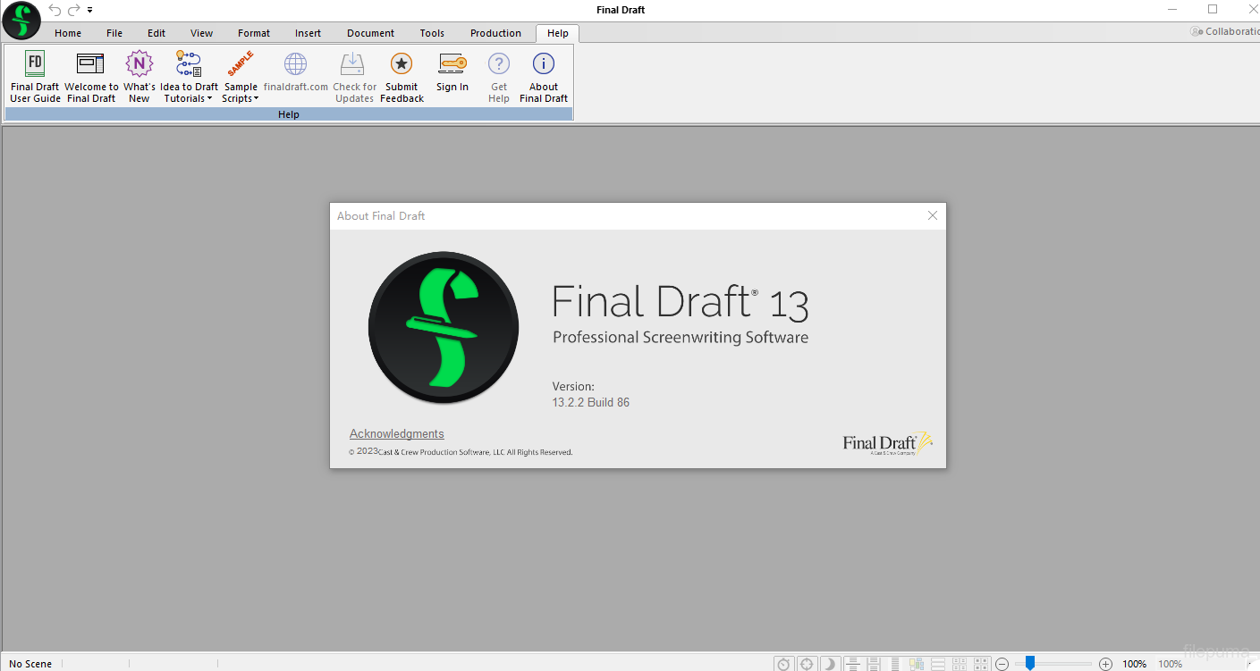1260x671 pixels.
Task: Click the About Final Draft info icon
Action: click(x=543, y=64)
